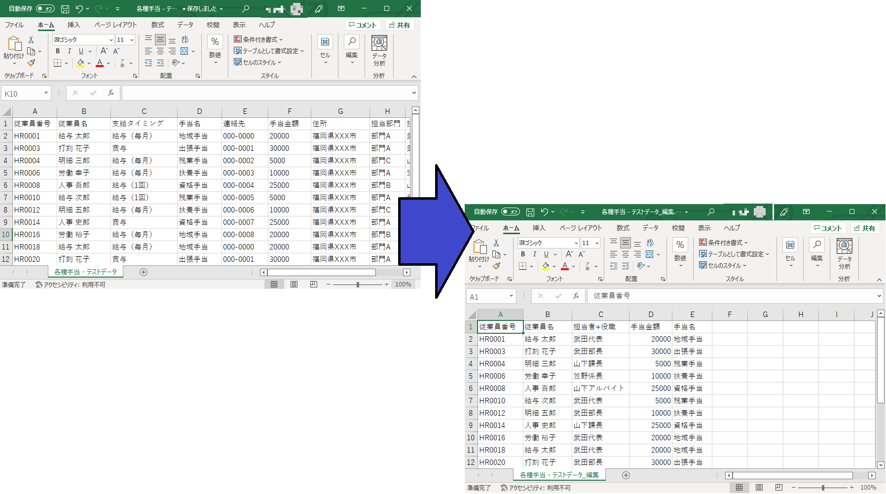The height and width of the screenshot is (494, 886).
Task: Click the Save icon in the テストデータ_編集 window
Action: tap(530, 212)
